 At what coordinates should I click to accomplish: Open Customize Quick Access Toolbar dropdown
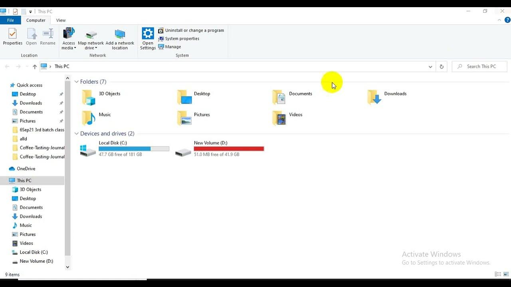[x=30, y=12]
